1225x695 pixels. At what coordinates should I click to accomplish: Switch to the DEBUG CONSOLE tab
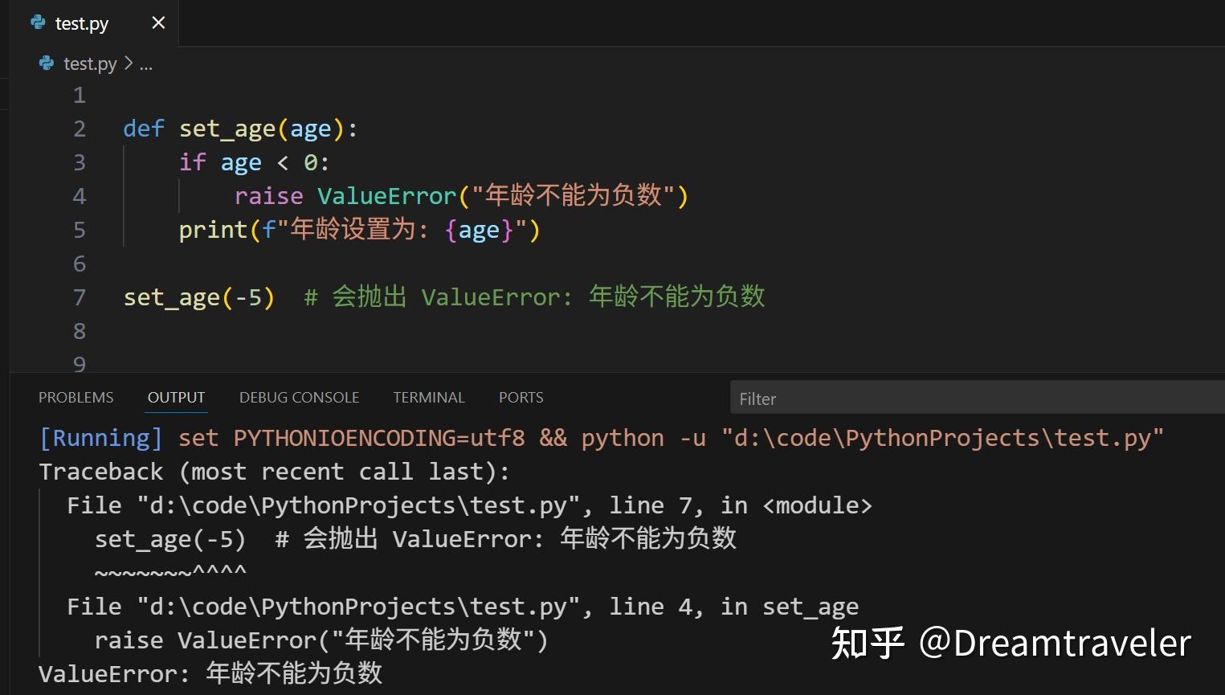point(299,397)
